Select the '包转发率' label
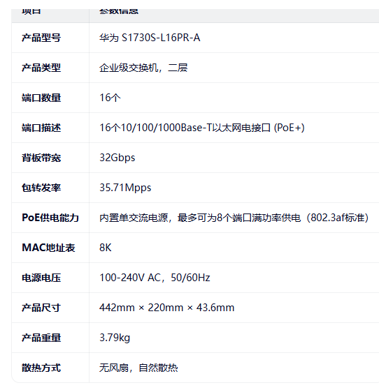 click(41, 188)
